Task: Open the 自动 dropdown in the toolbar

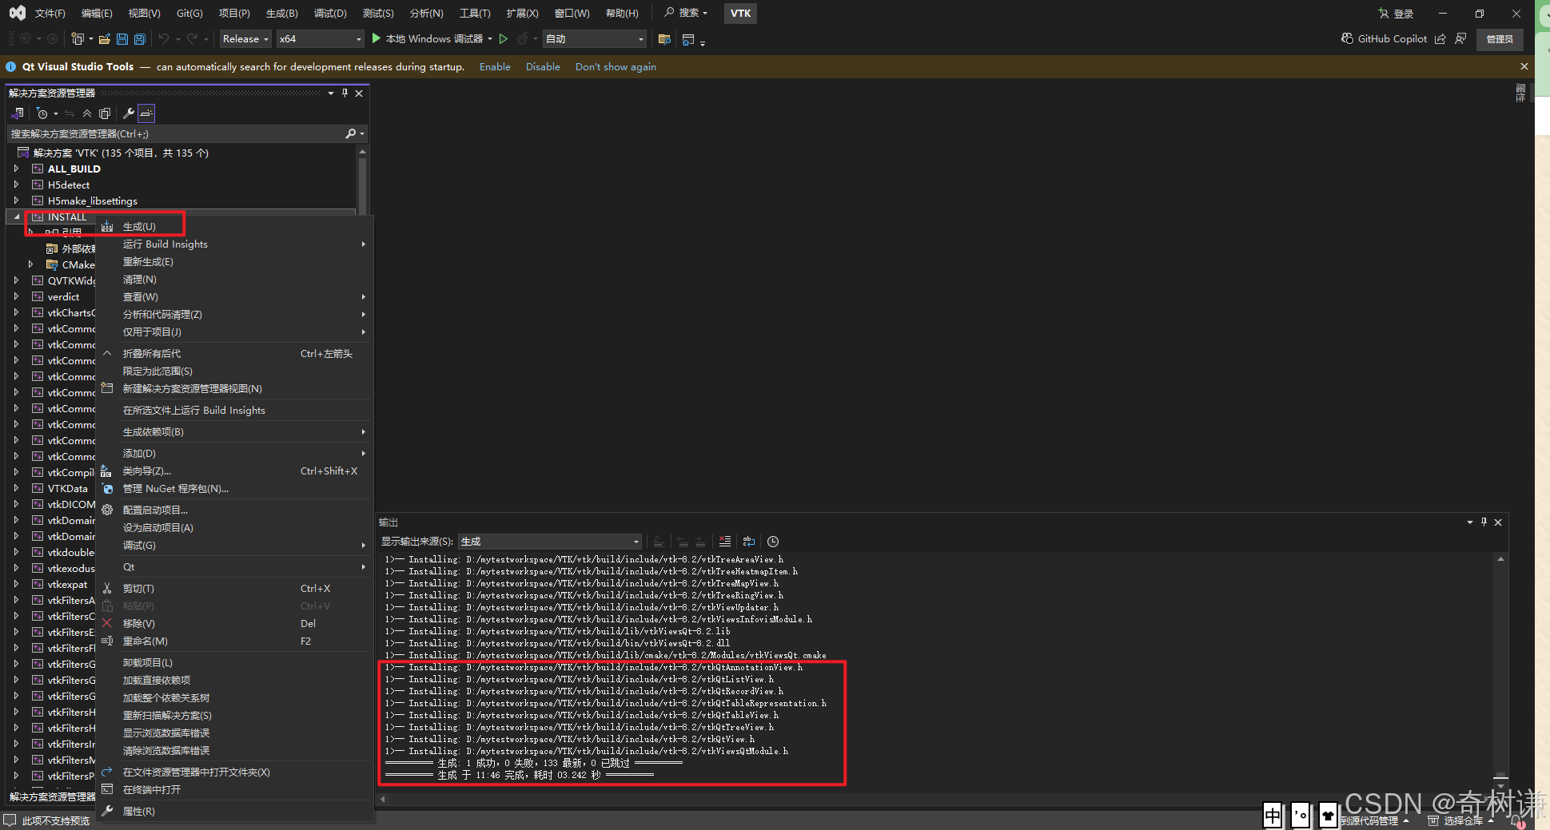Action: coord(595,38)
